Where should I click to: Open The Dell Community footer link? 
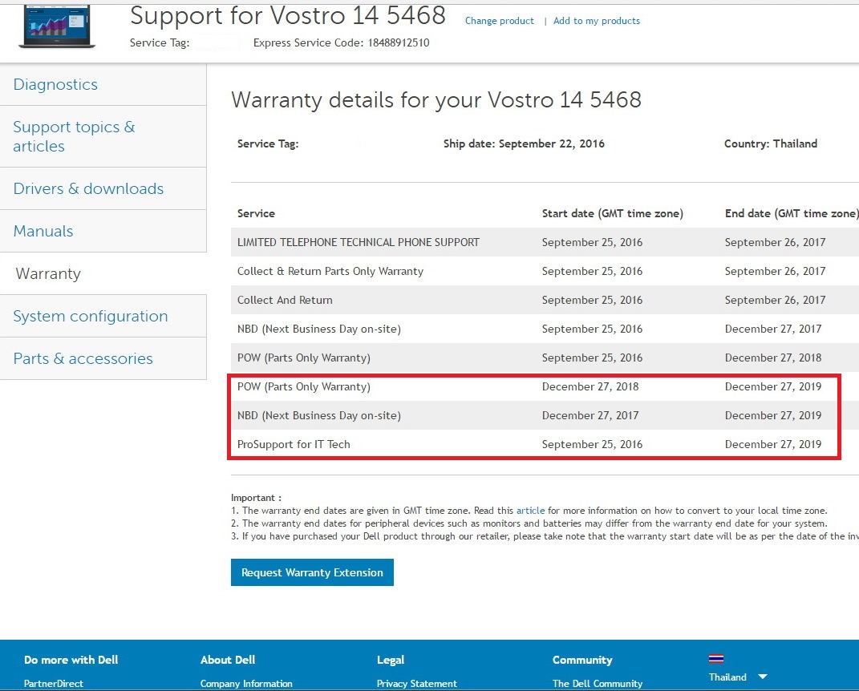(x=598, y=683)
